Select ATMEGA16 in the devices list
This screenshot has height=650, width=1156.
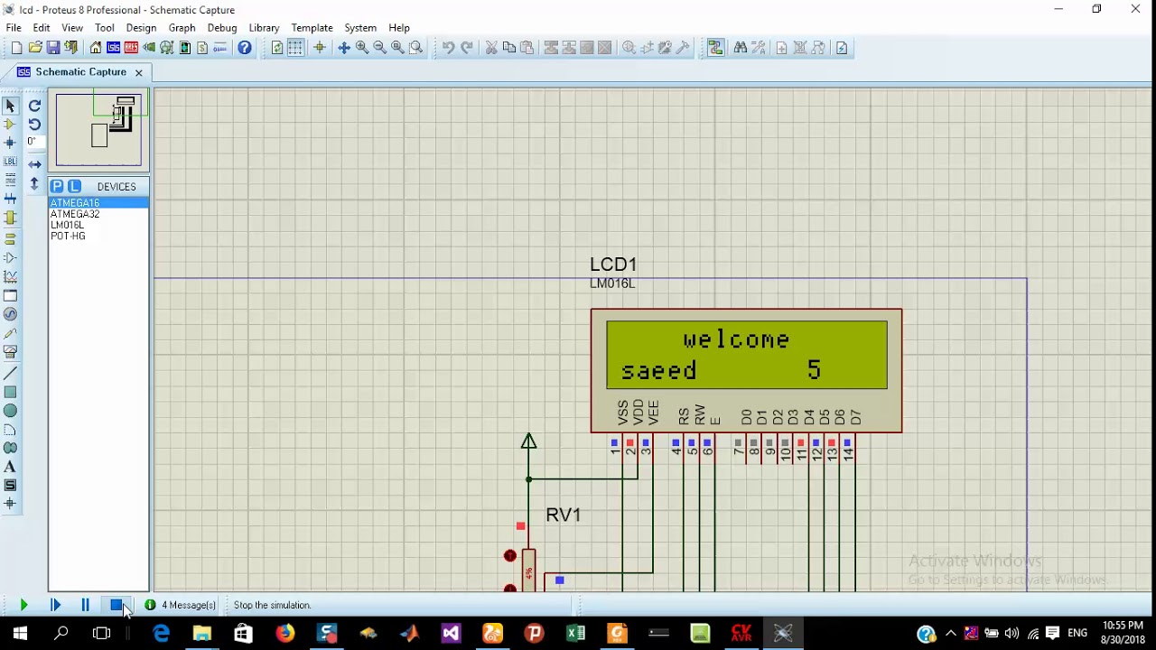(x=98, y=203)
